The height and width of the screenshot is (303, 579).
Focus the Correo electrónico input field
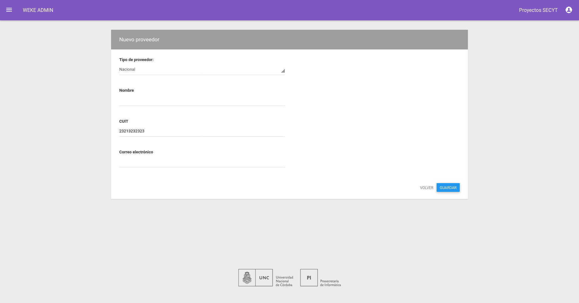pos(202,162)
